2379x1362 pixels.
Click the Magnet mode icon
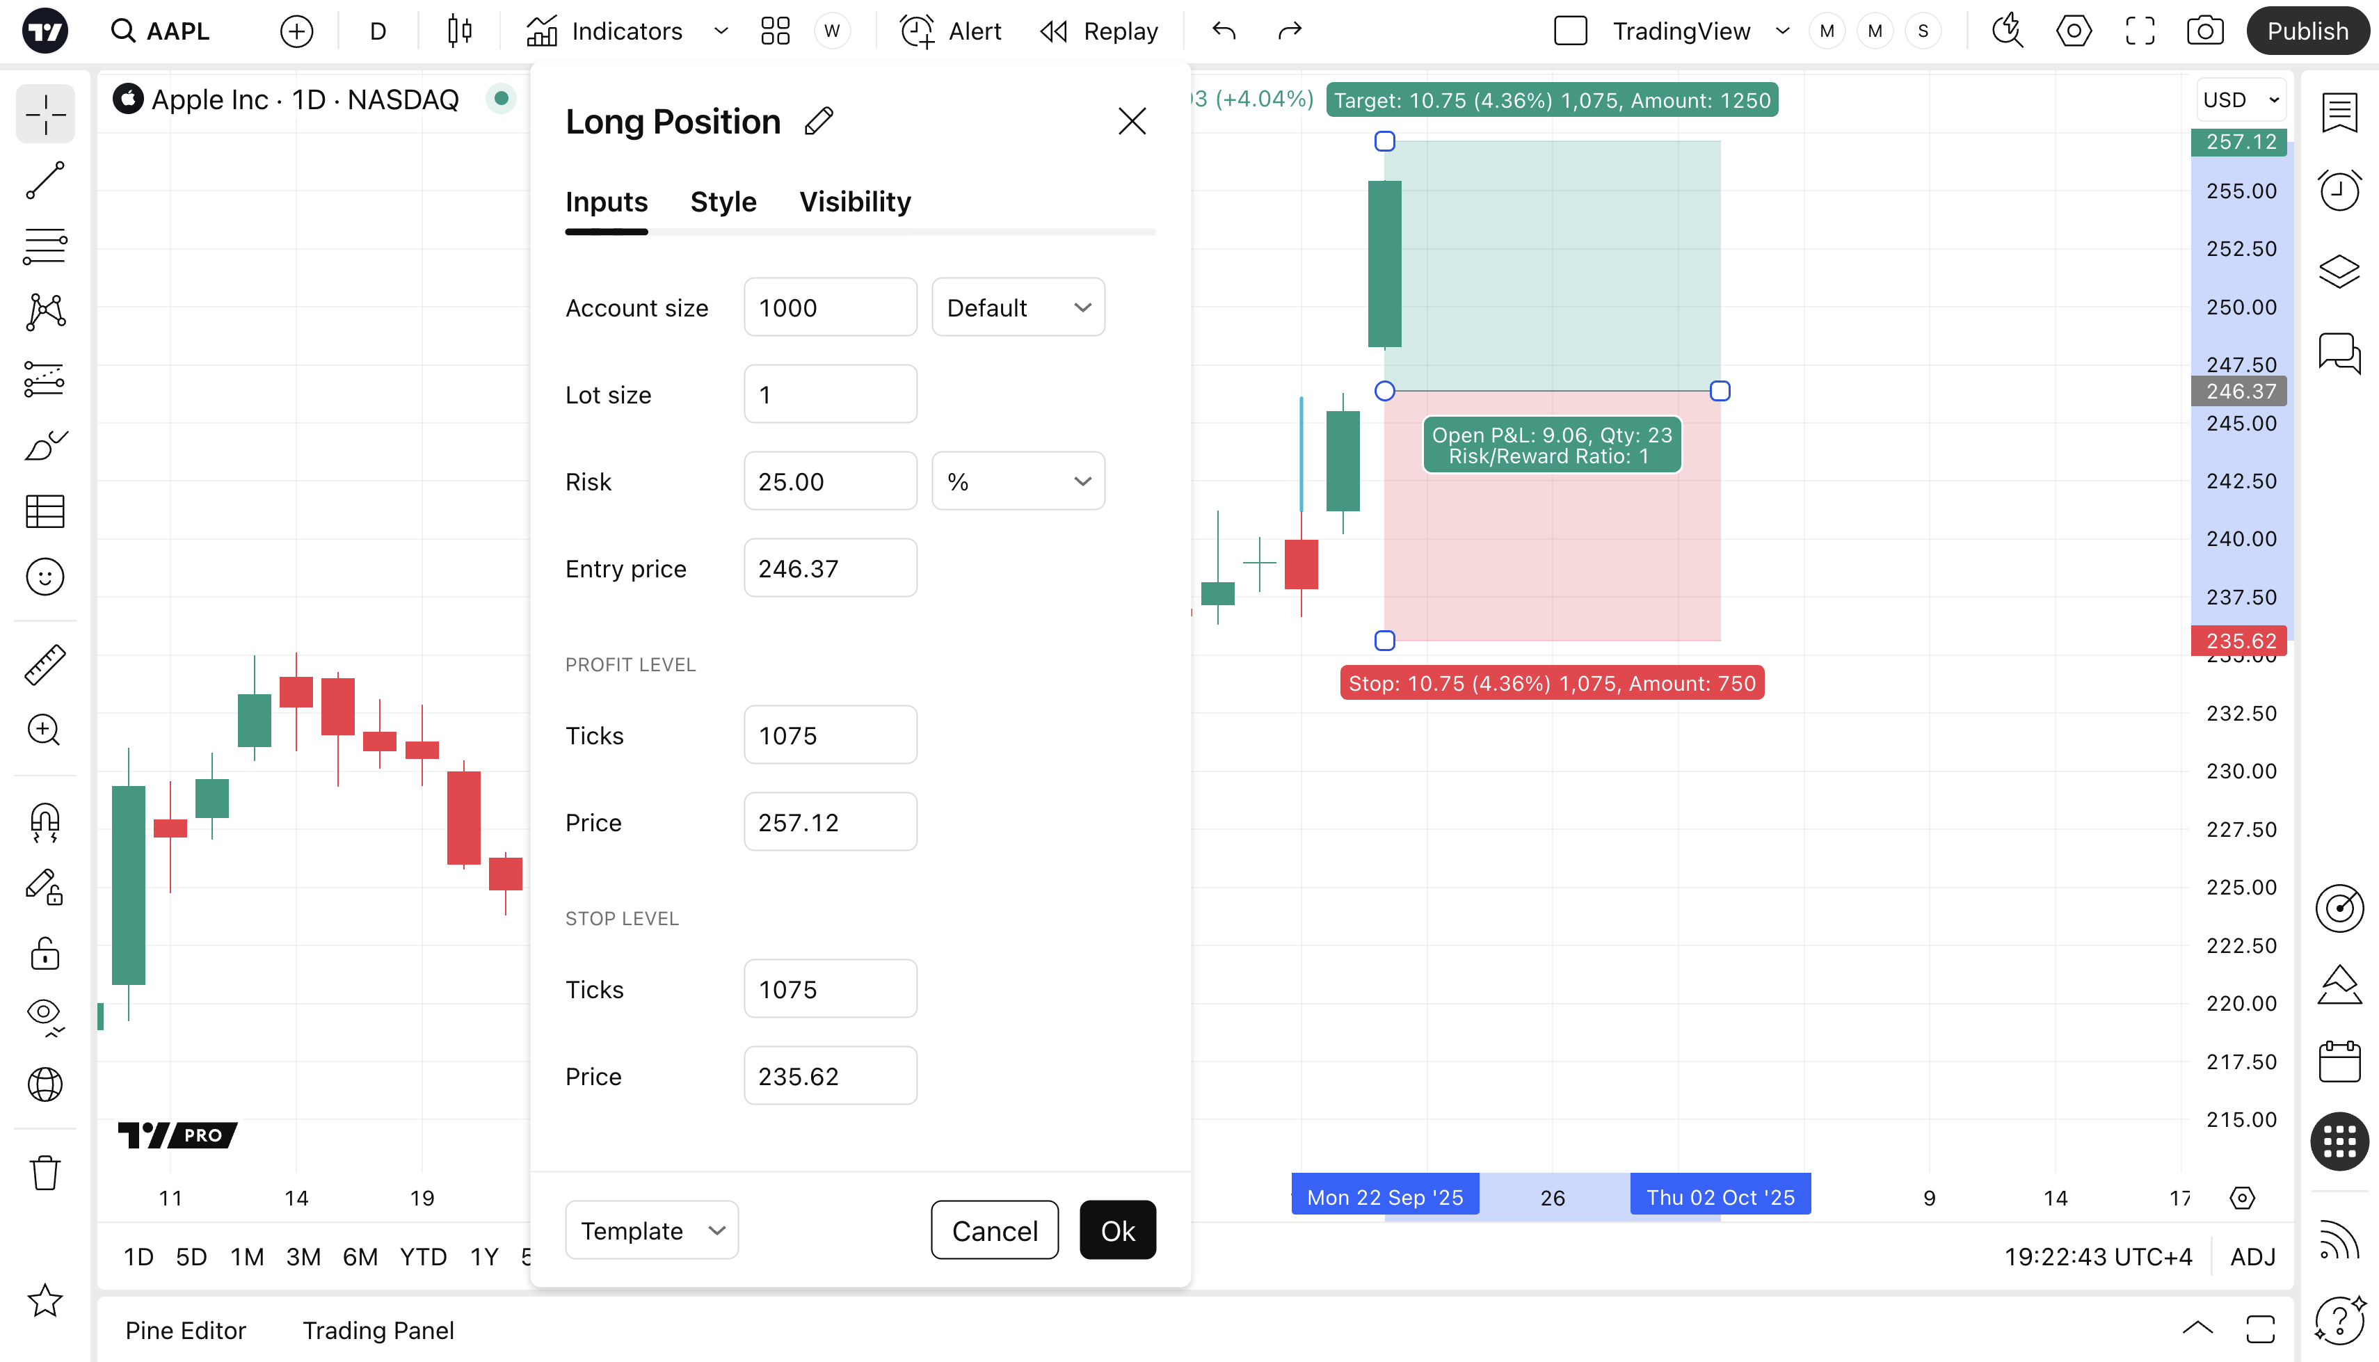point(45,822)
